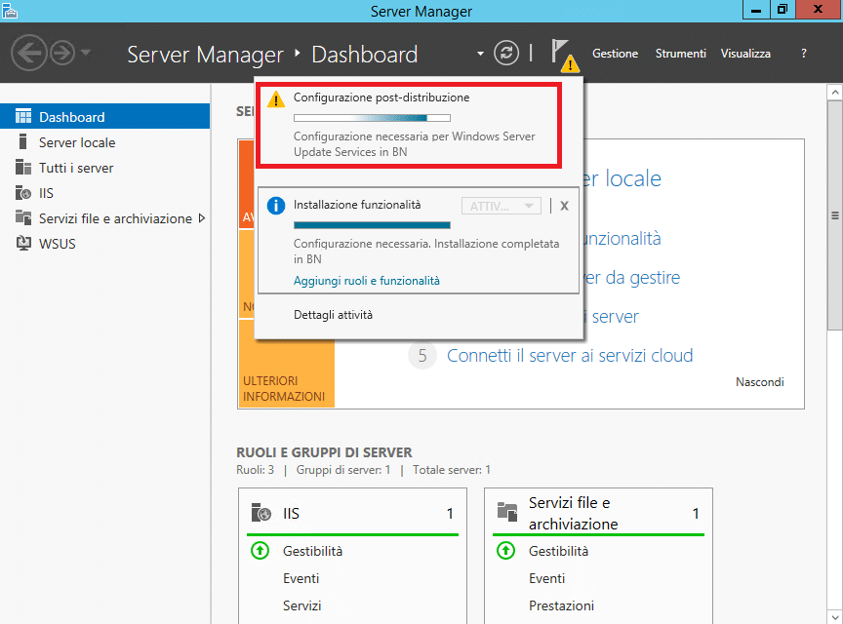Open the Visualizza menu

(745, 54)
